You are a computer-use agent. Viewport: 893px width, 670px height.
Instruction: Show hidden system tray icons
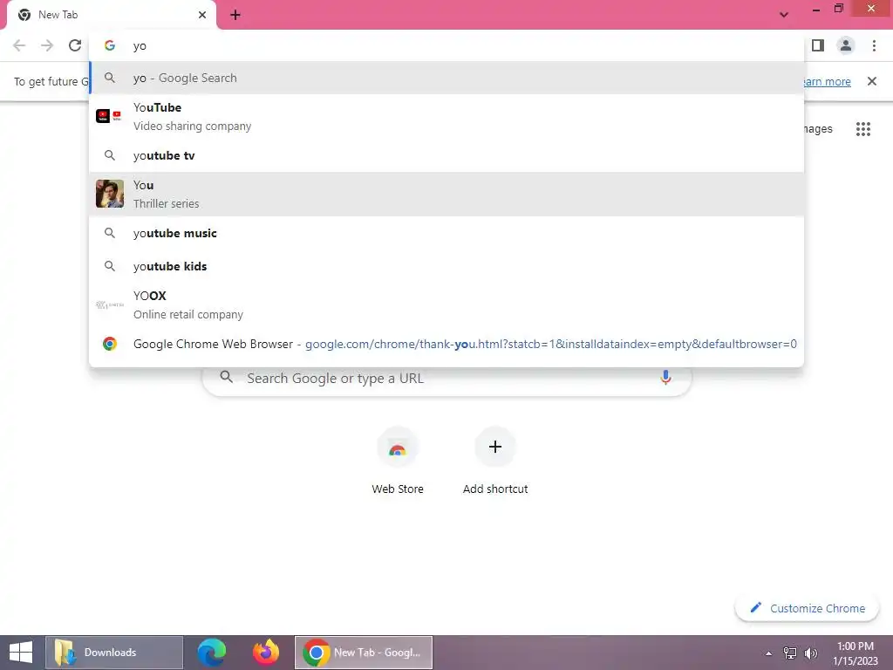(768, 653)
